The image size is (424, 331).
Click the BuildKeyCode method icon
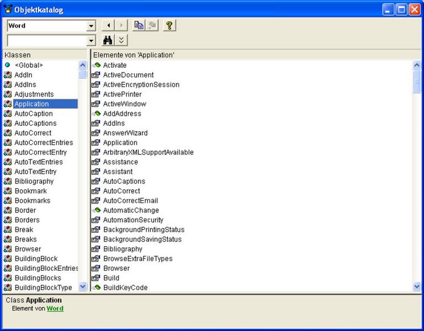(96, 287)
